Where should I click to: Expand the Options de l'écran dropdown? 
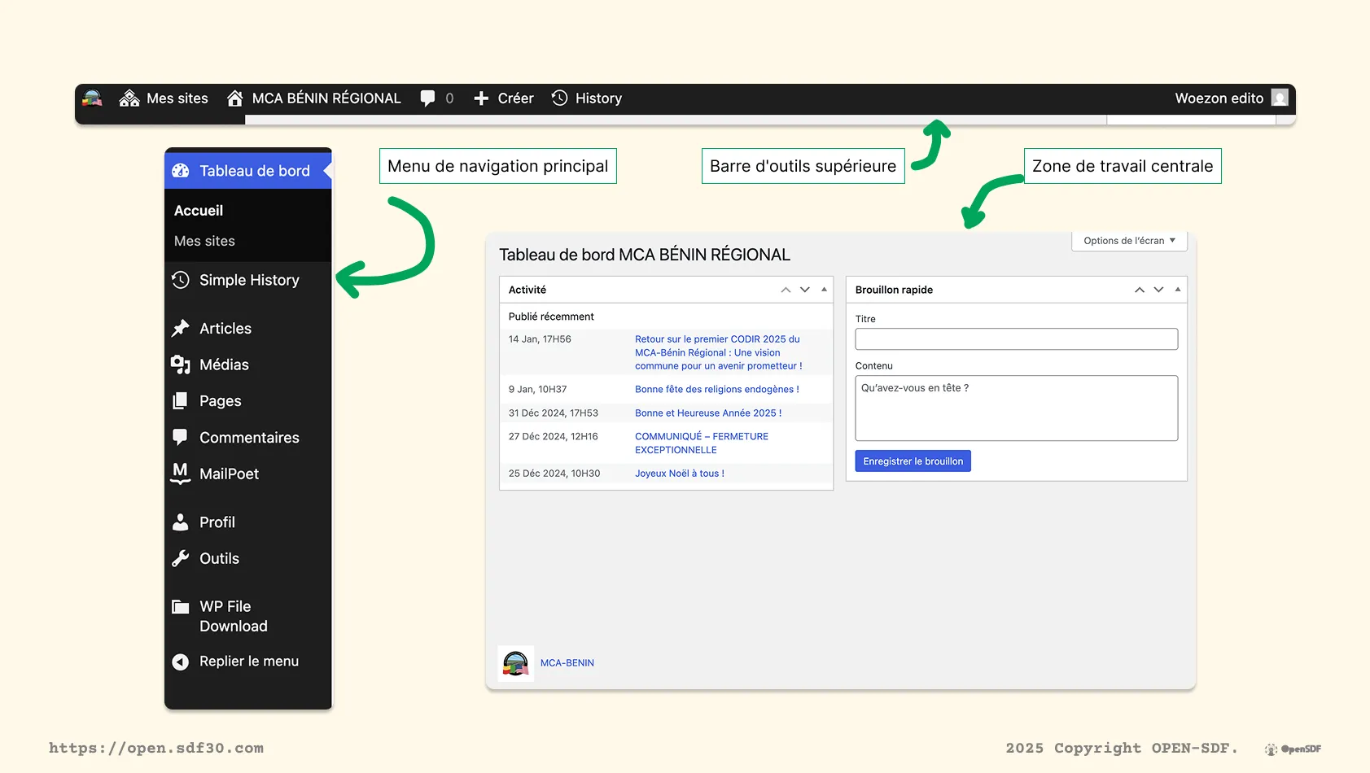tap(1129, 241)
